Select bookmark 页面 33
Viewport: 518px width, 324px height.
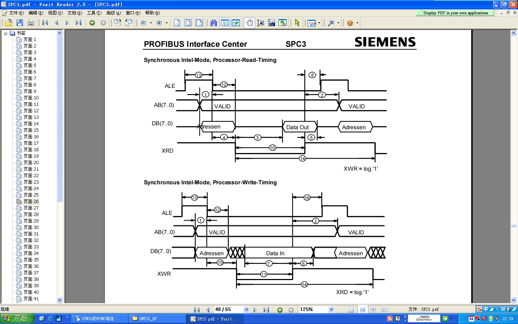(31, 247)
